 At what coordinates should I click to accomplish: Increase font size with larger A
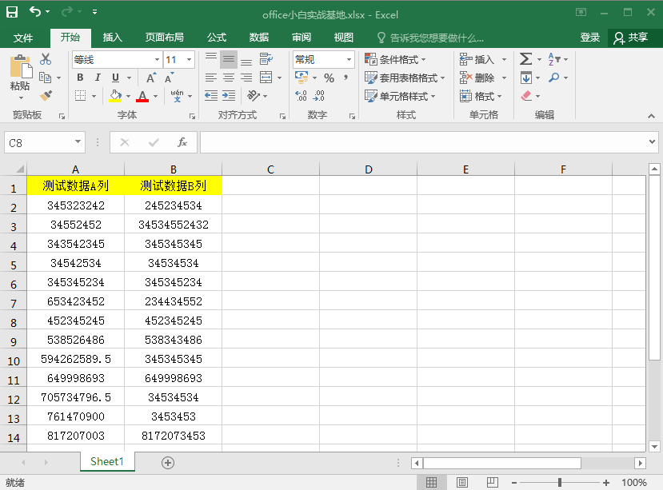click(x=151, y=78)
